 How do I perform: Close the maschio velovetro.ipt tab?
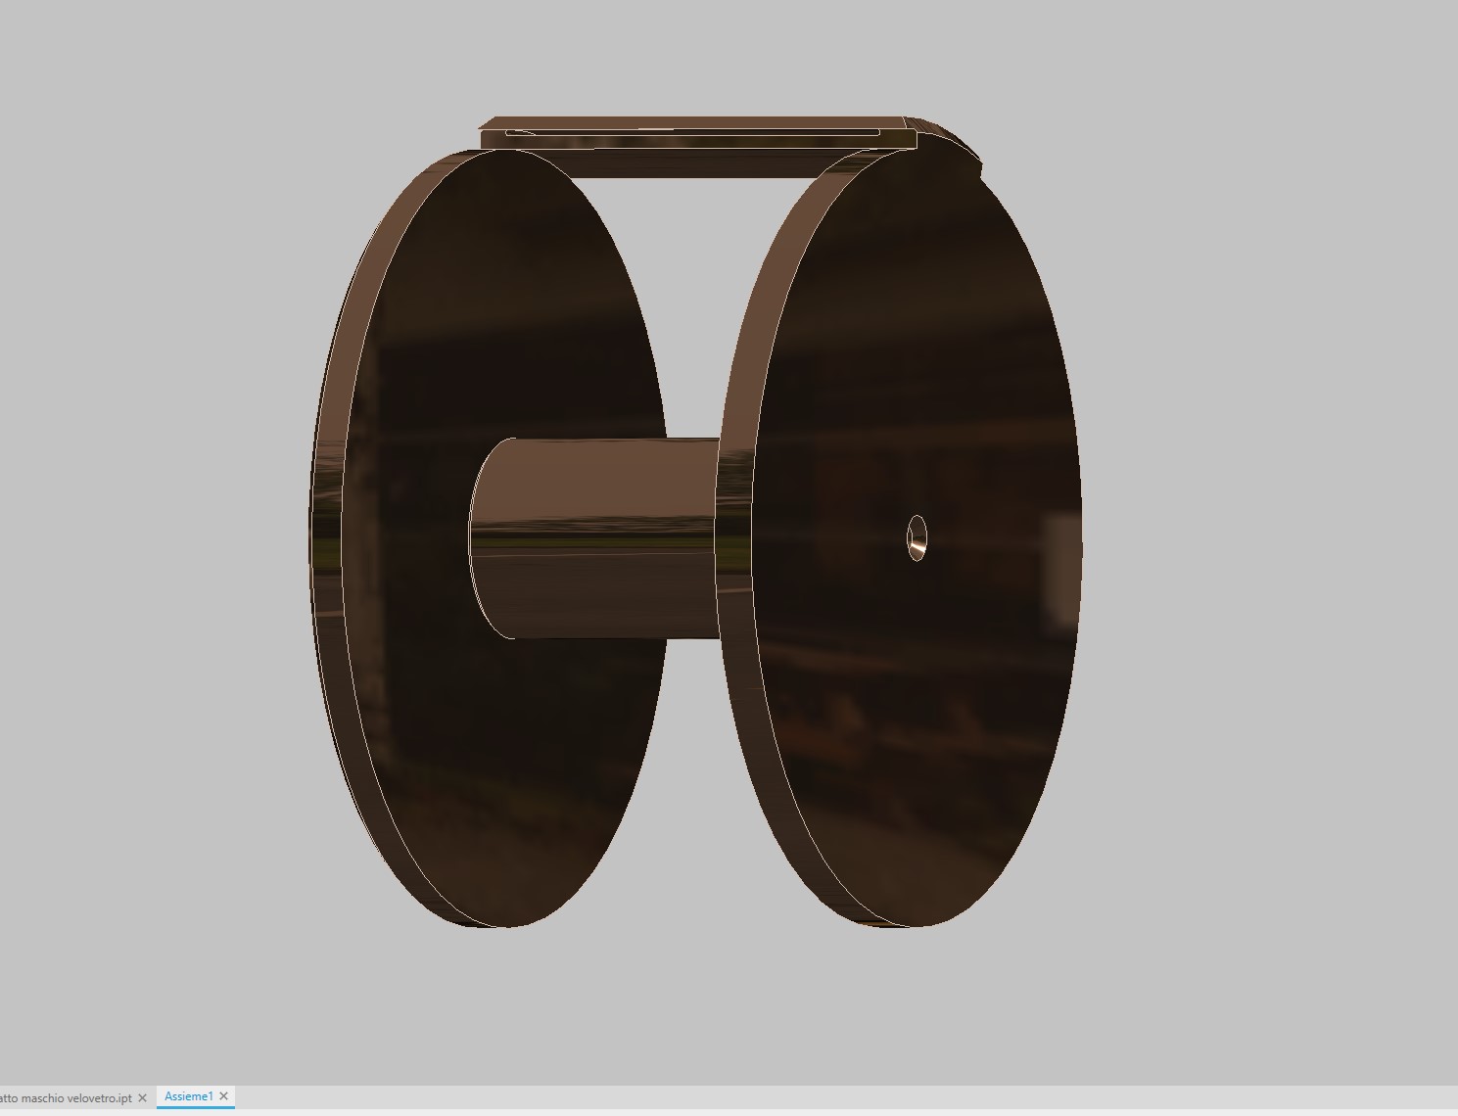point(142,1097)
